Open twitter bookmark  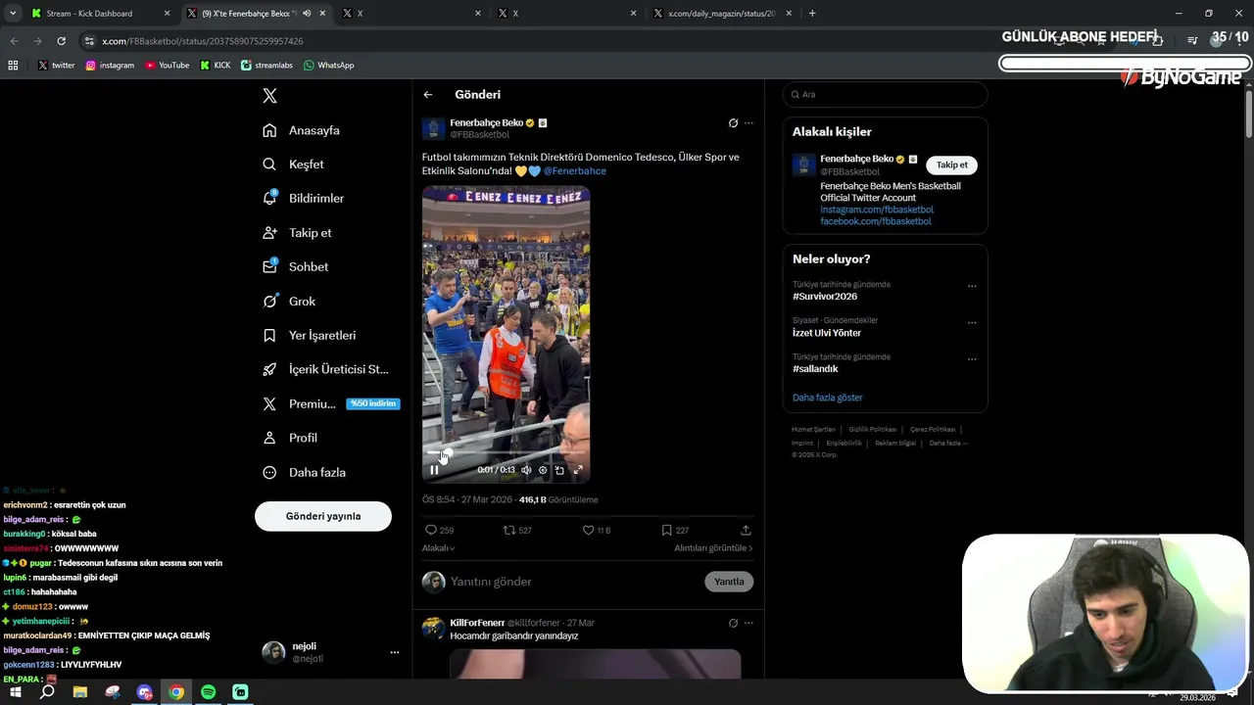[57, 66]
